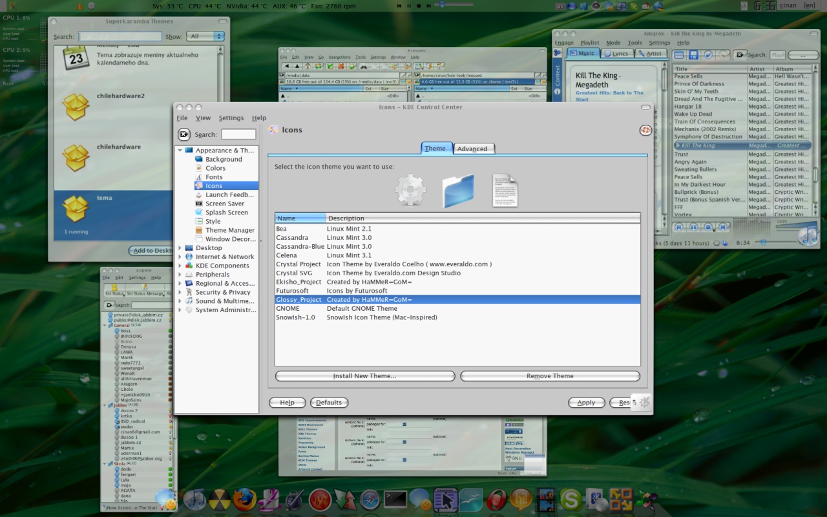This screenshot has width=827, height=517.
Task: Switch to the Artist tab in Amarok
Action: click(x=650, y=54)
